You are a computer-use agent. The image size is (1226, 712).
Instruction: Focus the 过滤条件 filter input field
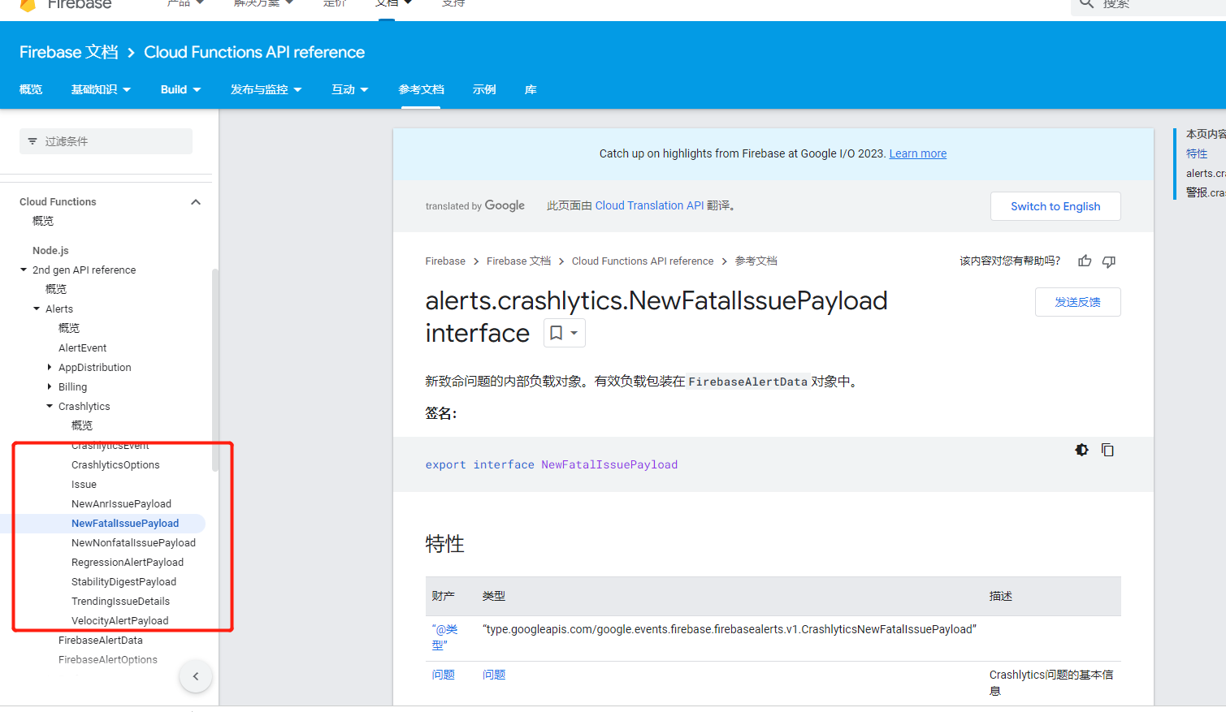pos(106,141)
